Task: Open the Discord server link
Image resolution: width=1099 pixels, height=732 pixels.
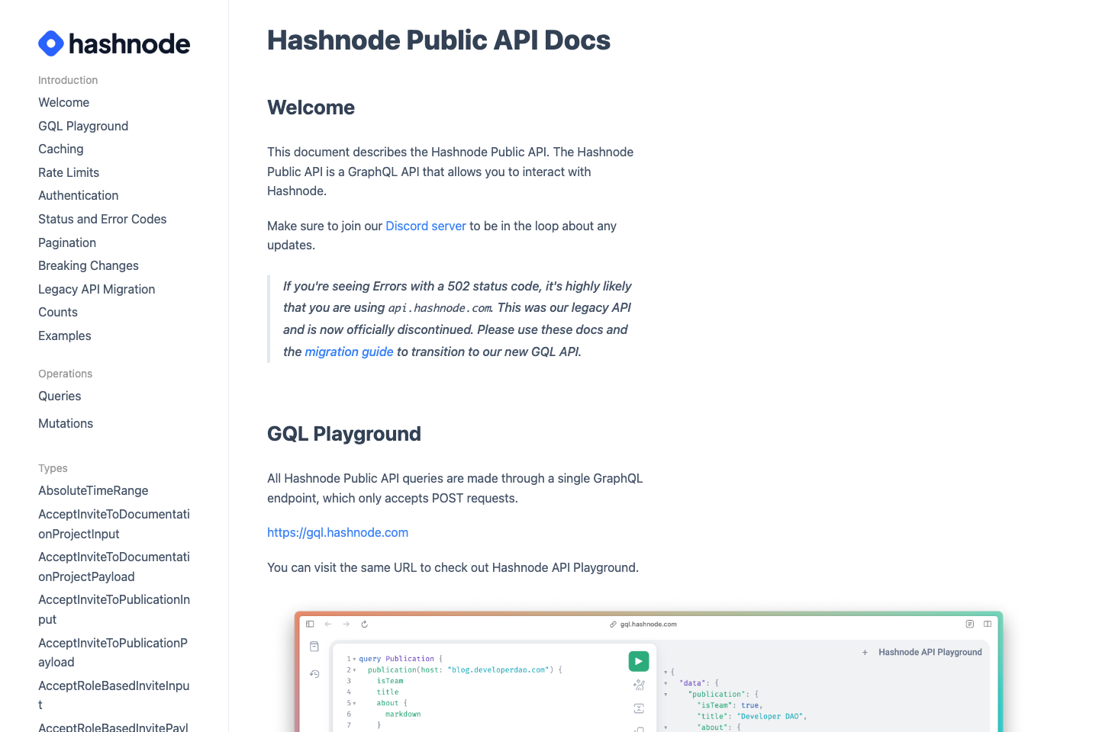Action: [x=425, y=226]
